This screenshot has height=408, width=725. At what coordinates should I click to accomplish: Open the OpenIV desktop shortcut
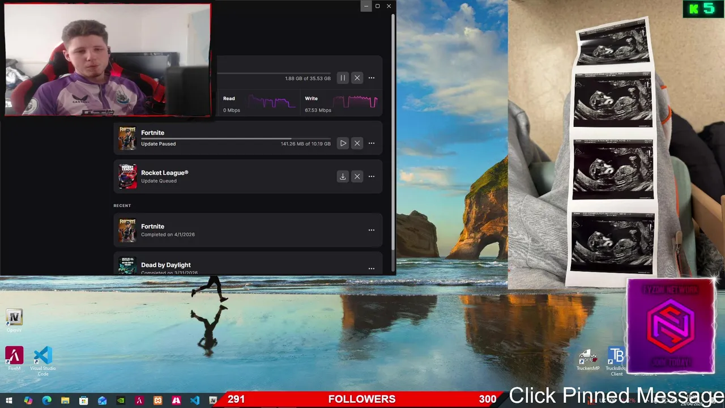(x=14, y=321)
